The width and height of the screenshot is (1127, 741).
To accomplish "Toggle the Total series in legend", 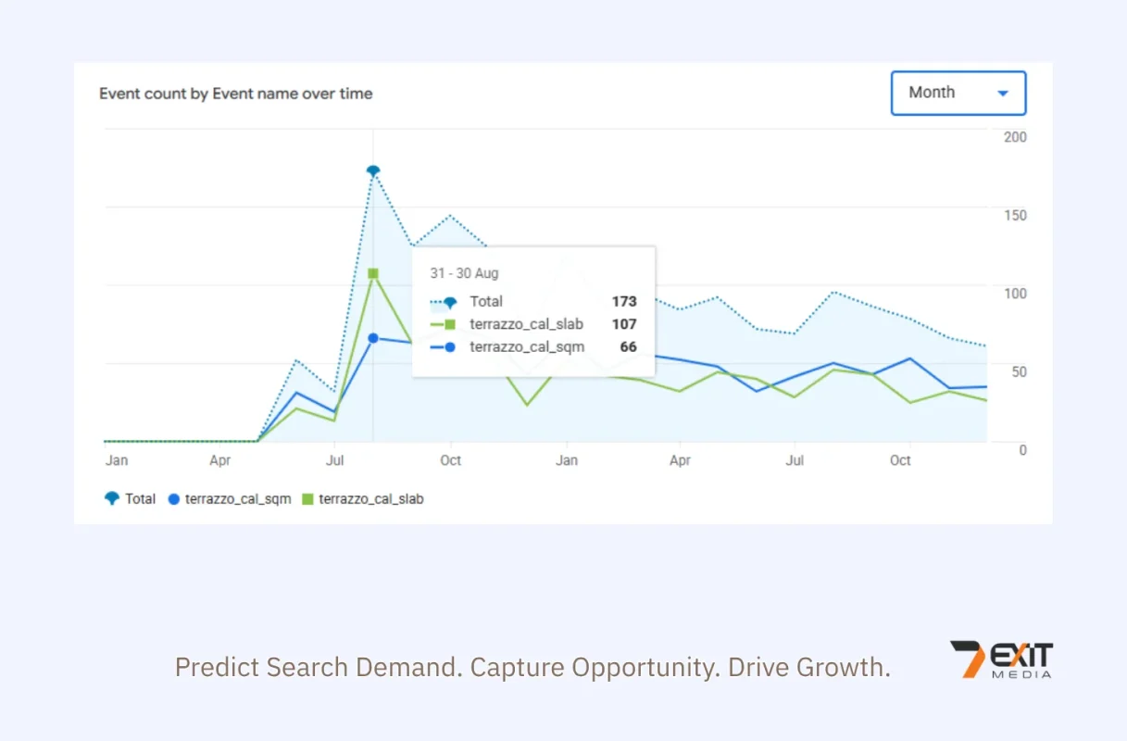I will pos(130,498).
